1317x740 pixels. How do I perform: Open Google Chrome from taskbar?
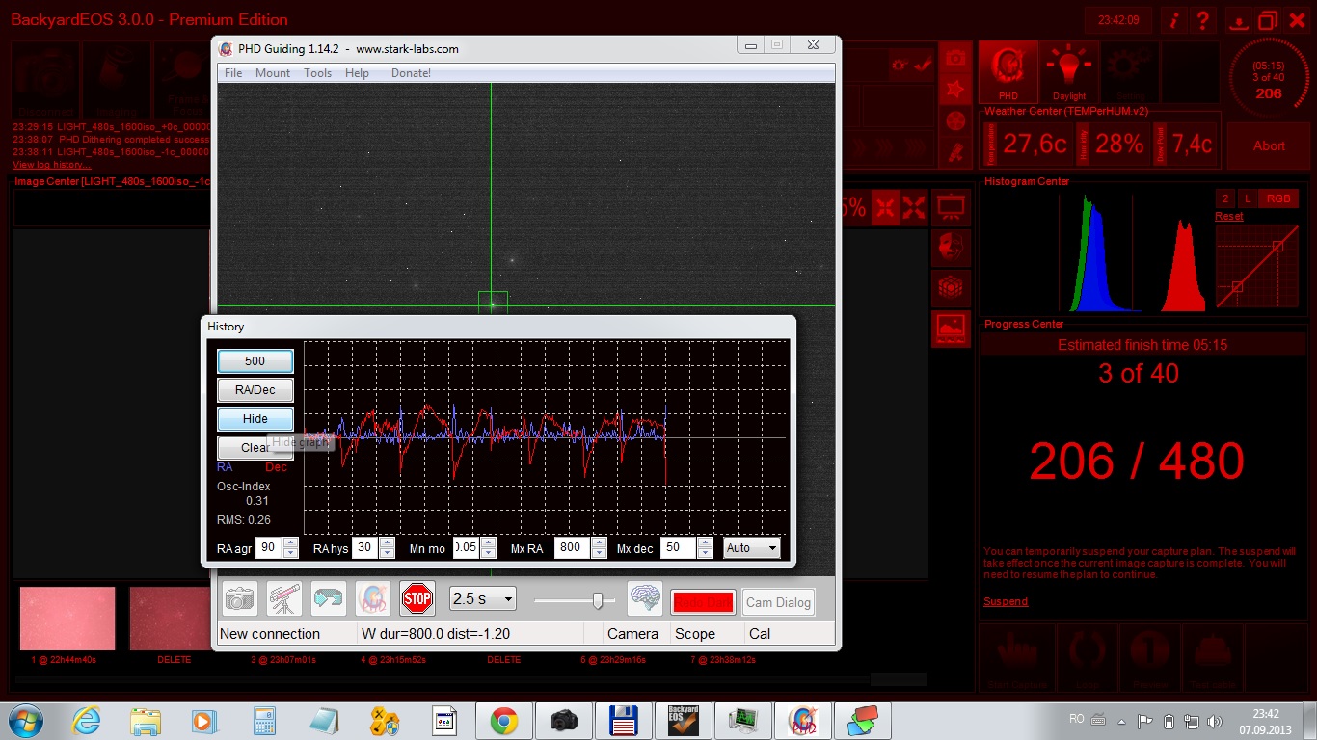(x=503, y=721)
